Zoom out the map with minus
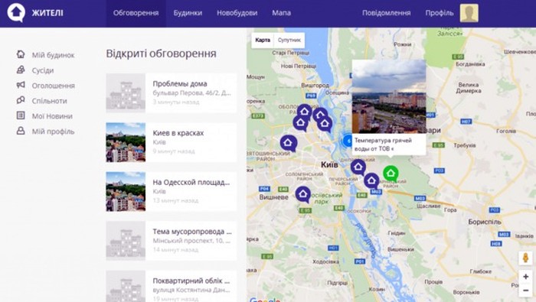Viewport: 536px width, 302px height. (x=525, y=291)
